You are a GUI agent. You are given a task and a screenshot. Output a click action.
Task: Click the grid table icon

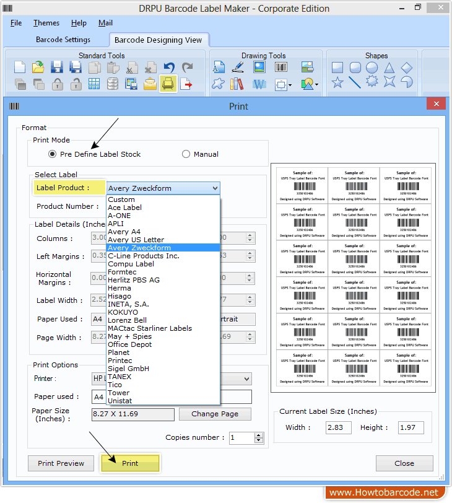pos(94,84)
